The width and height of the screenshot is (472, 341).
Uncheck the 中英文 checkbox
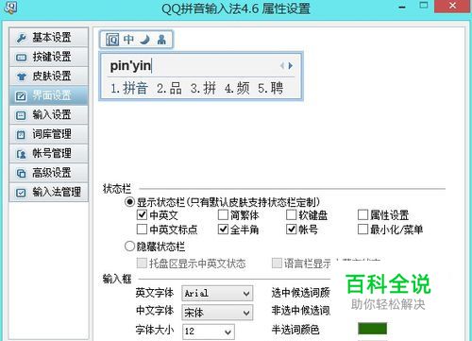click(x=142, y=214)
